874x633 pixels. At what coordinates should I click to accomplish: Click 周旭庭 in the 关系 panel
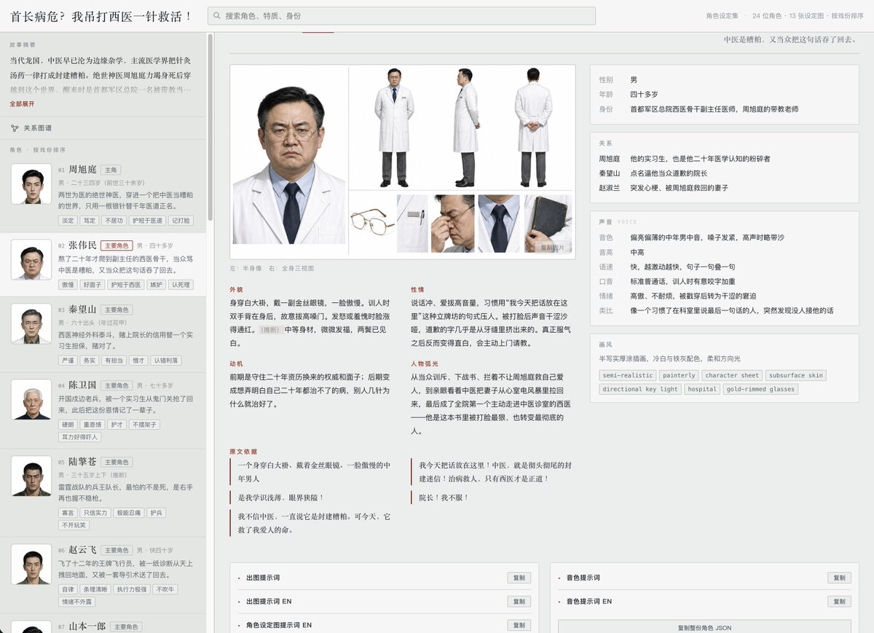click(x=609, y=159)
